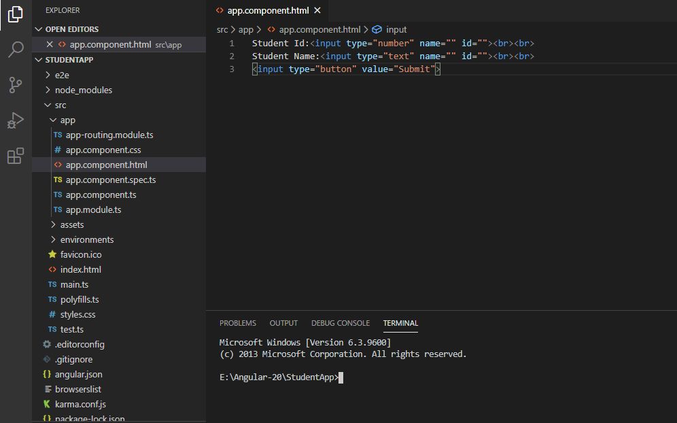Click the HTML icon on the app.component.html tab

220,11
